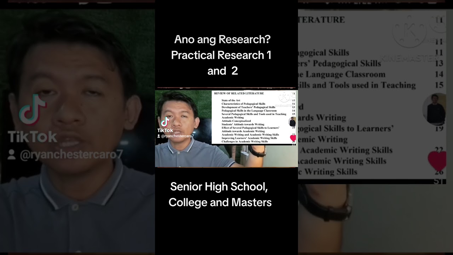Tap the person icon beside @ryanchestercaro7 in center video
Viewport: 453px width, 255px height.
click(x=159, y=136)
